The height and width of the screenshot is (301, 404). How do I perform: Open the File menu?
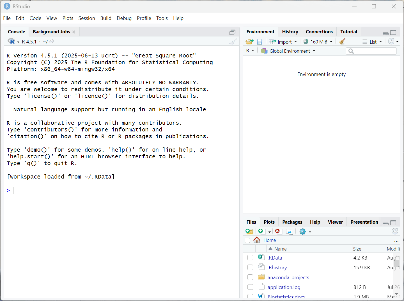coord(7,18)
